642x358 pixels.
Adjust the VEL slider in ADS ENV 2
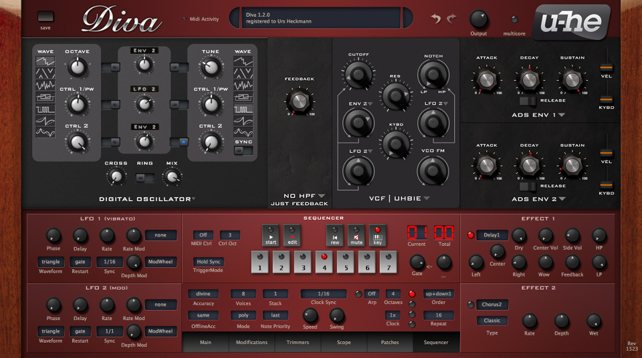coord(607,153)
